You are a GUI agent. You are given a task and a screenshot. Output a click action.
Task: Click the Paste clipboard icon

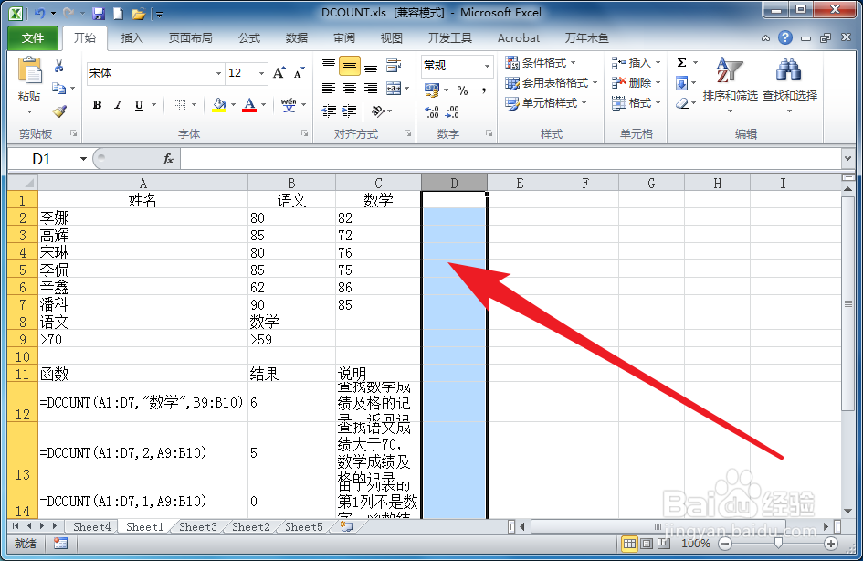point(29,71)
